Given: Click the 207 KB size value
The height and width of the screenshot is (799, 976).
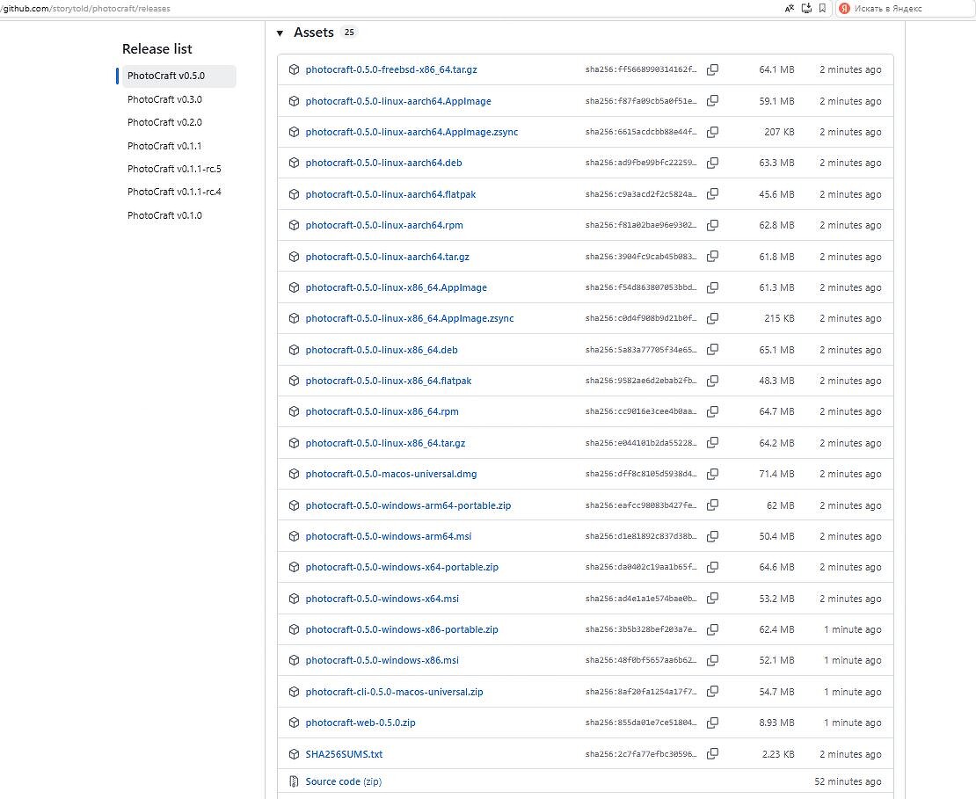Looking at the screenshot, I should click(x=779, y=132).
